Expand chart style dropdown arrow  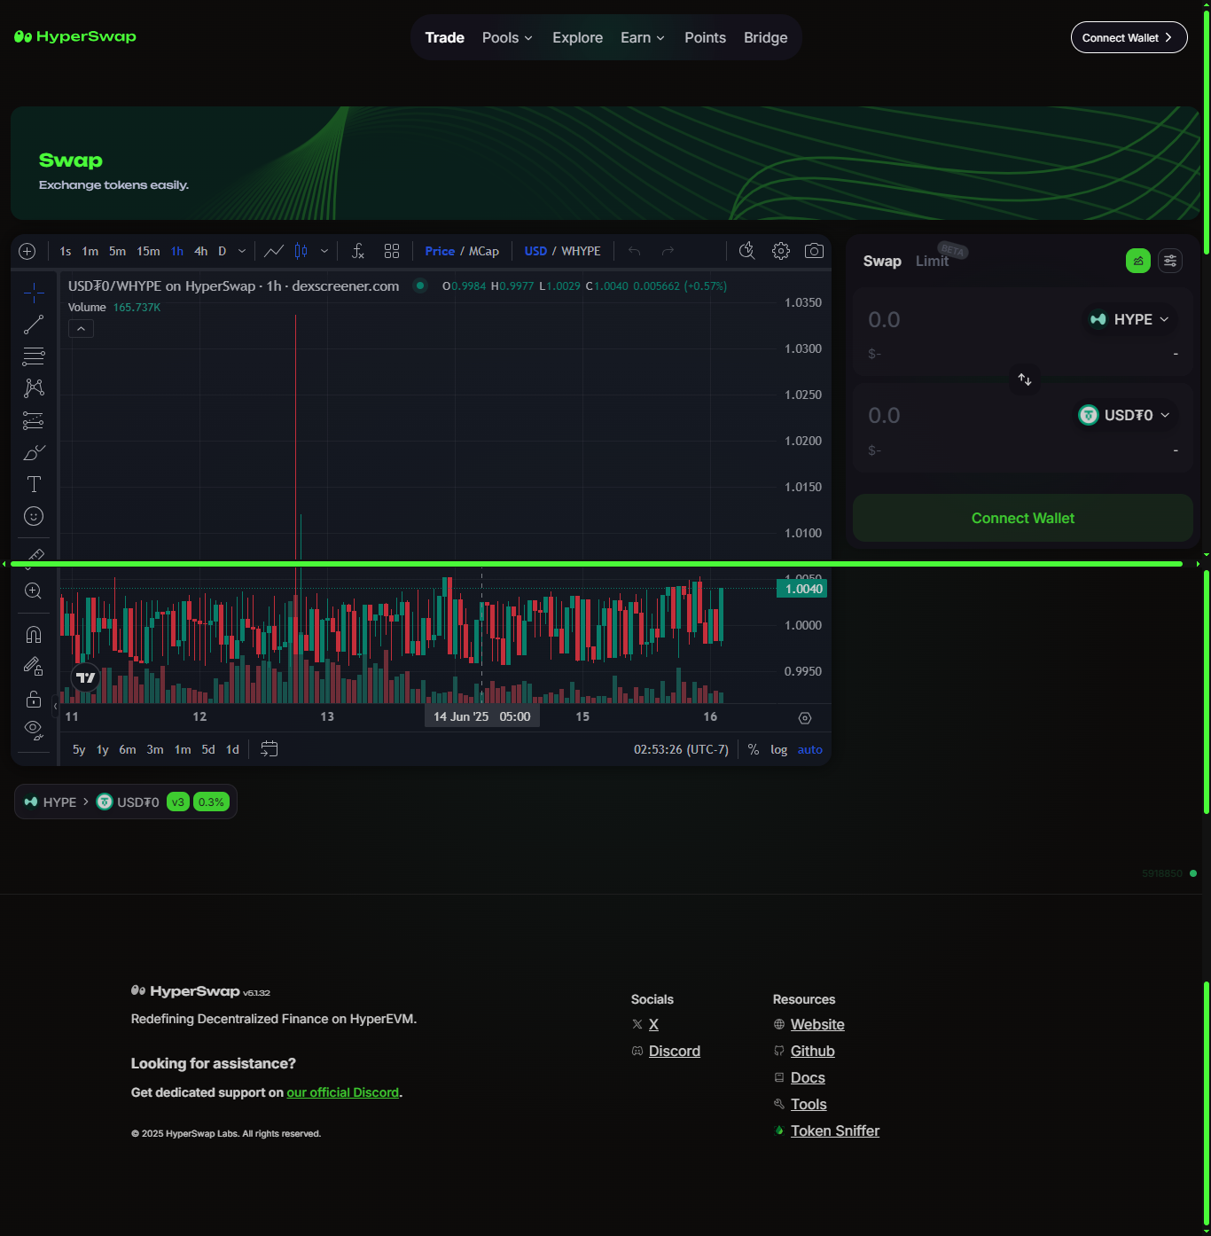point(324,251)
